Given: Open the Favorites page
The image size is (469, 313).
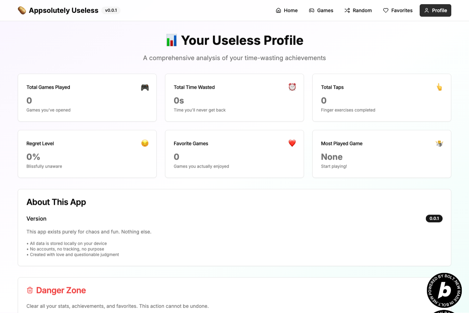Looking at the screenshot, I should pyautogui.click(x=398, y=10).
